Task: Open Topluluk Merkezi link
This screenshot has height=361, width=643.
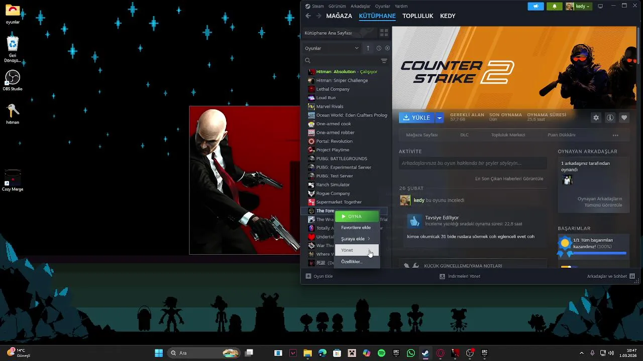Action: point(508,135)
